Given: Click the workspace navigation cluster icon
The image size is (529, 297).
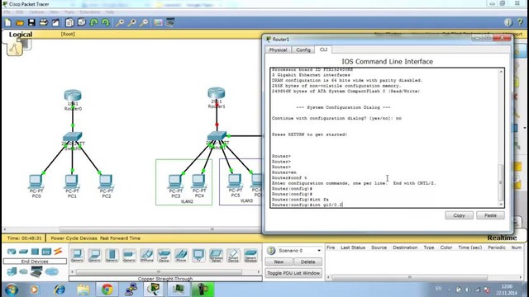Looking at the screenshot, I should tap(15, 49).
